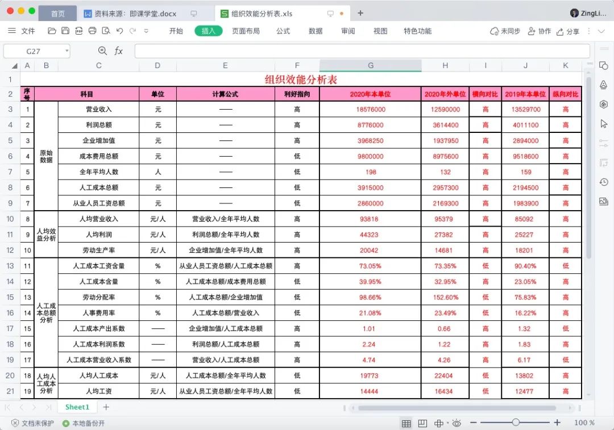Viewport: 614px width, 430px height.
Task: Switch to the 数据 ribbon tab
Action: point(315,31)
